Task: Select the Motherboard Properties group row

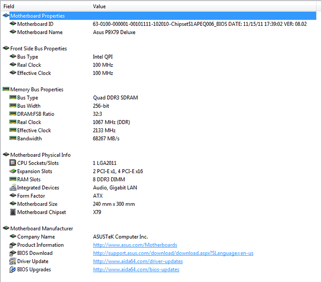Action: (163, 16)
